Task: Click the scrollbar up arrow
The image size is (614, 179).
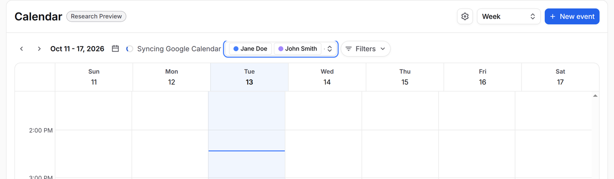Action: coord(595,96)
